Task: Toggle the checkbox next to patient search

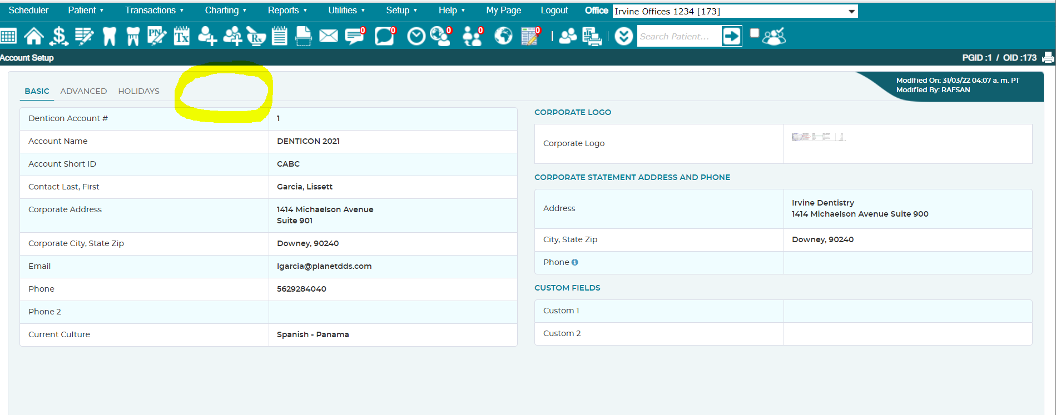Action: pos(755,33)
